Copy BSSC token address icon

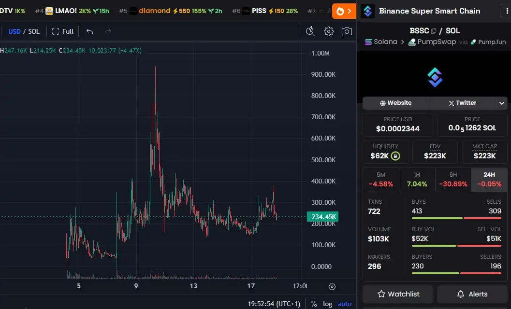[434, 31]
